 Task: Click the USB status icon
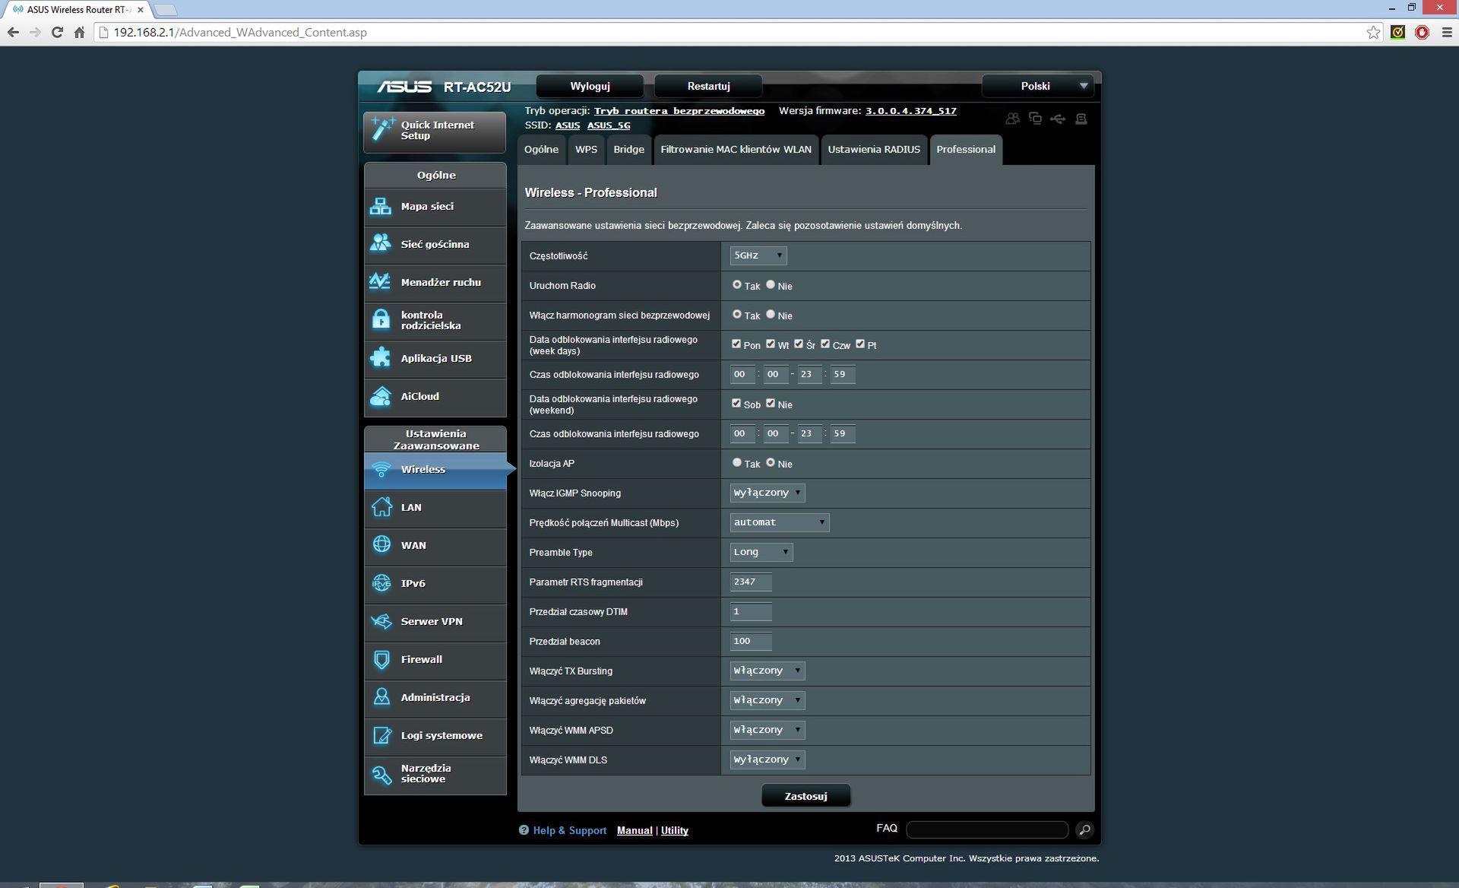[1058, 119]
